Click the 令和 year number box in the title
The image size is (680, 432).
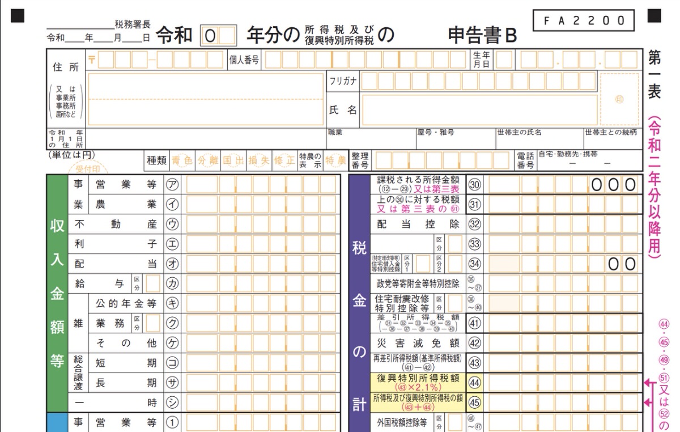tap(218, 36)
